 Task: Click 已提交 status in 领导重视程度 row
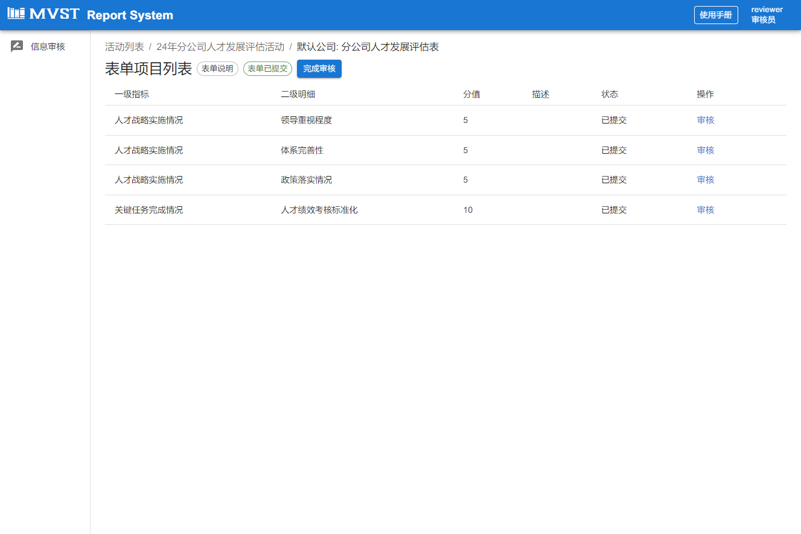pyautogui.click(x=614, y=120)
